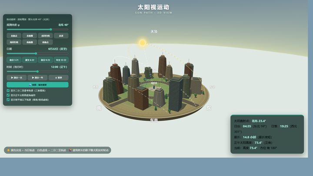Click the 12:00 (正午) time value
This screenshot has width=313, height=176.
tap(59, 67)
